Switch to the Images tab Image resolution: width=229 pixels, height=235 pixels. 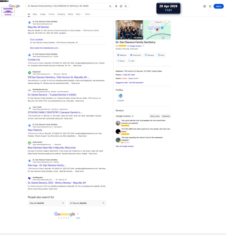pos(43,14)
